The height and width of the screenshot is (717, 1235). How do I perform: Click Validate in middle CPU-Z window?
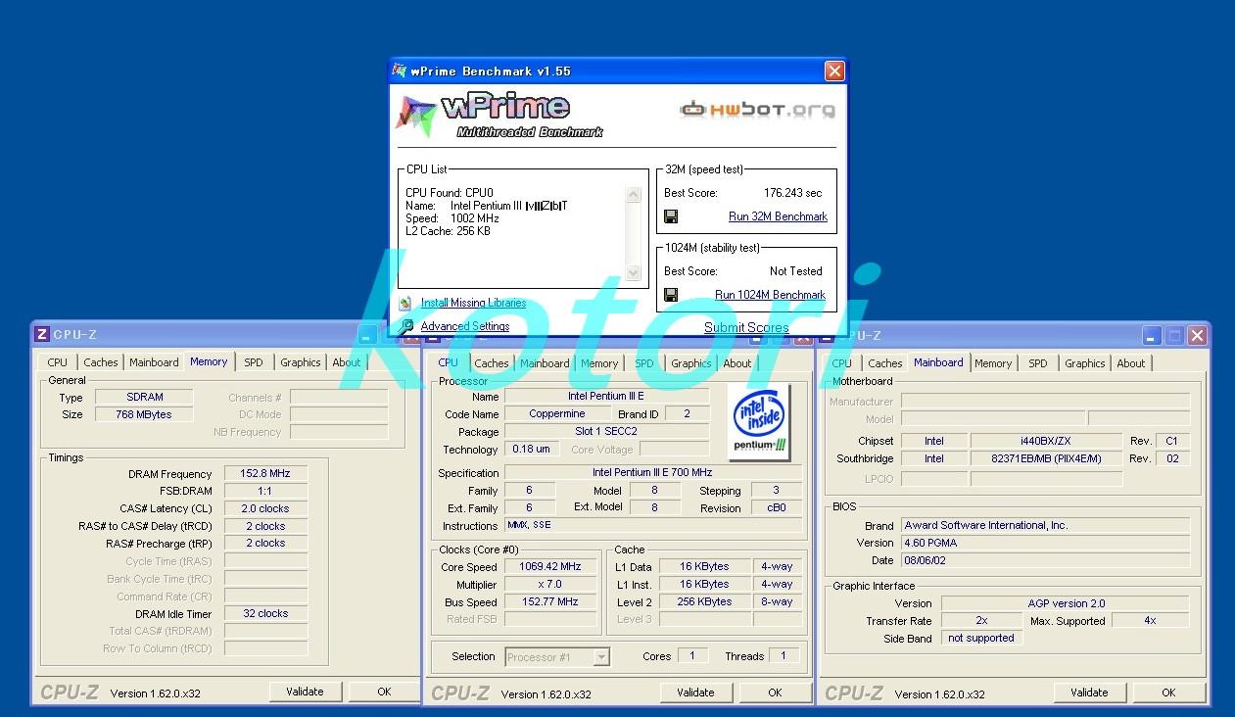[x=695, y=693]
